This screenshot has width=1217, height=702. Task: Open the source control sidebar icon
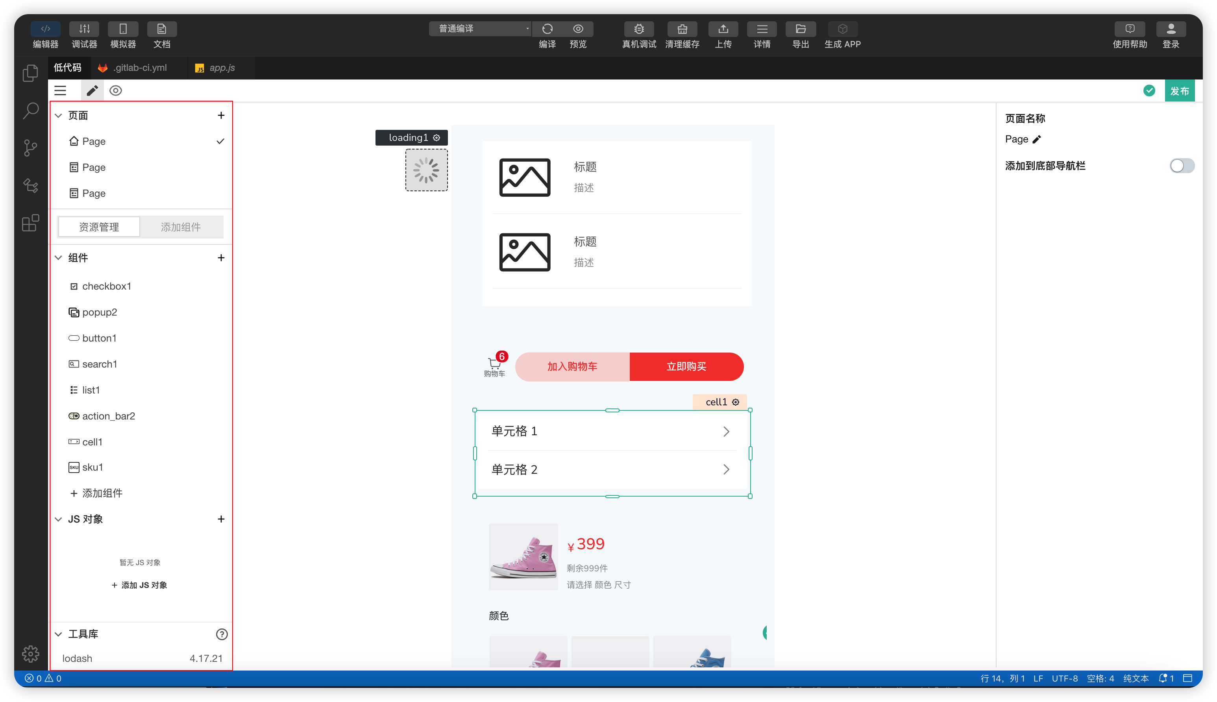(x=30, y=148)
